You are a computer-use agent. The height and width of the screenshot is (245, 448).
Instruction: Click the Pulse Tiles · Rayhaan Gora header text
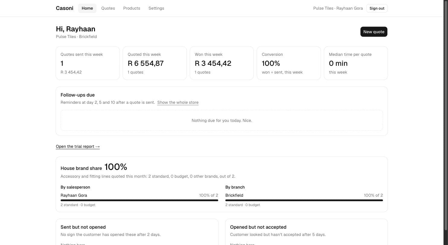[338, 8]
